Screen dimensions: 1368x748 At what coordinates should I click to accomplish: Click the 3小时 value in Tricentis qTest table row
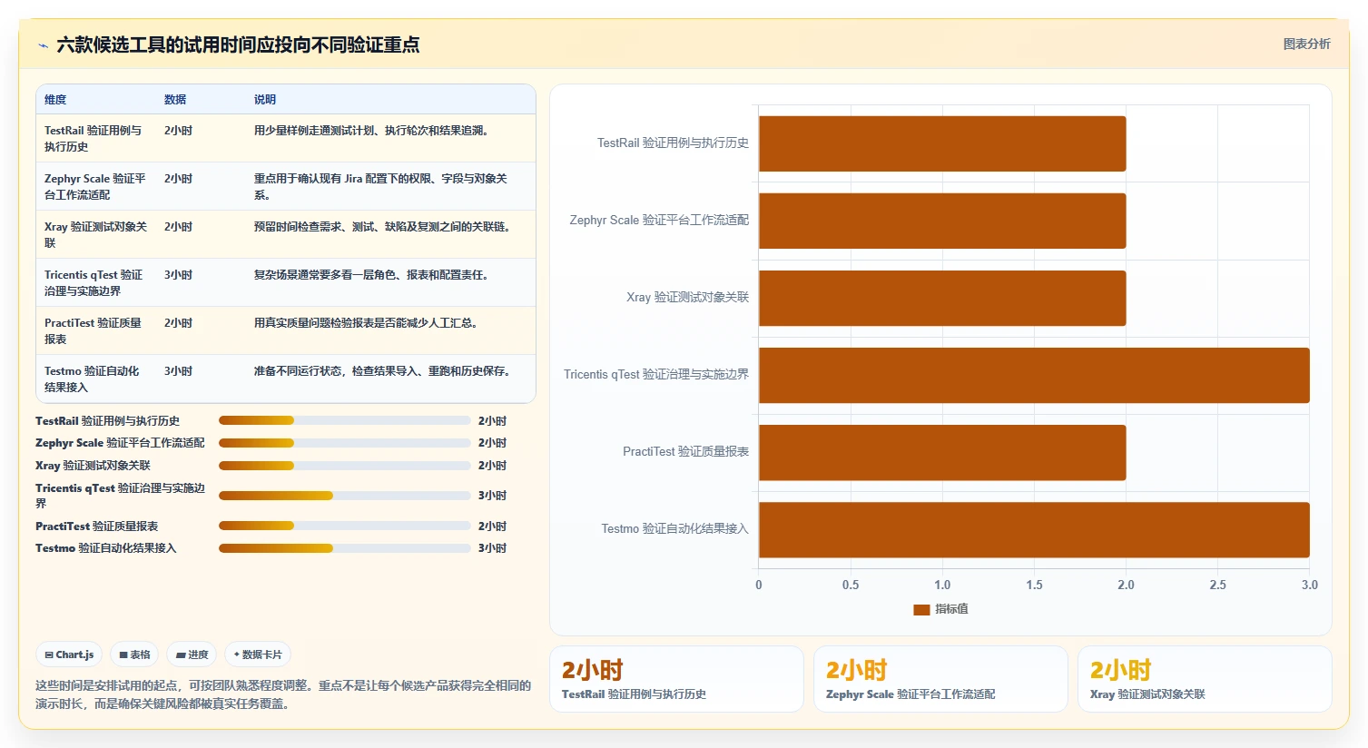pos(178,275)
